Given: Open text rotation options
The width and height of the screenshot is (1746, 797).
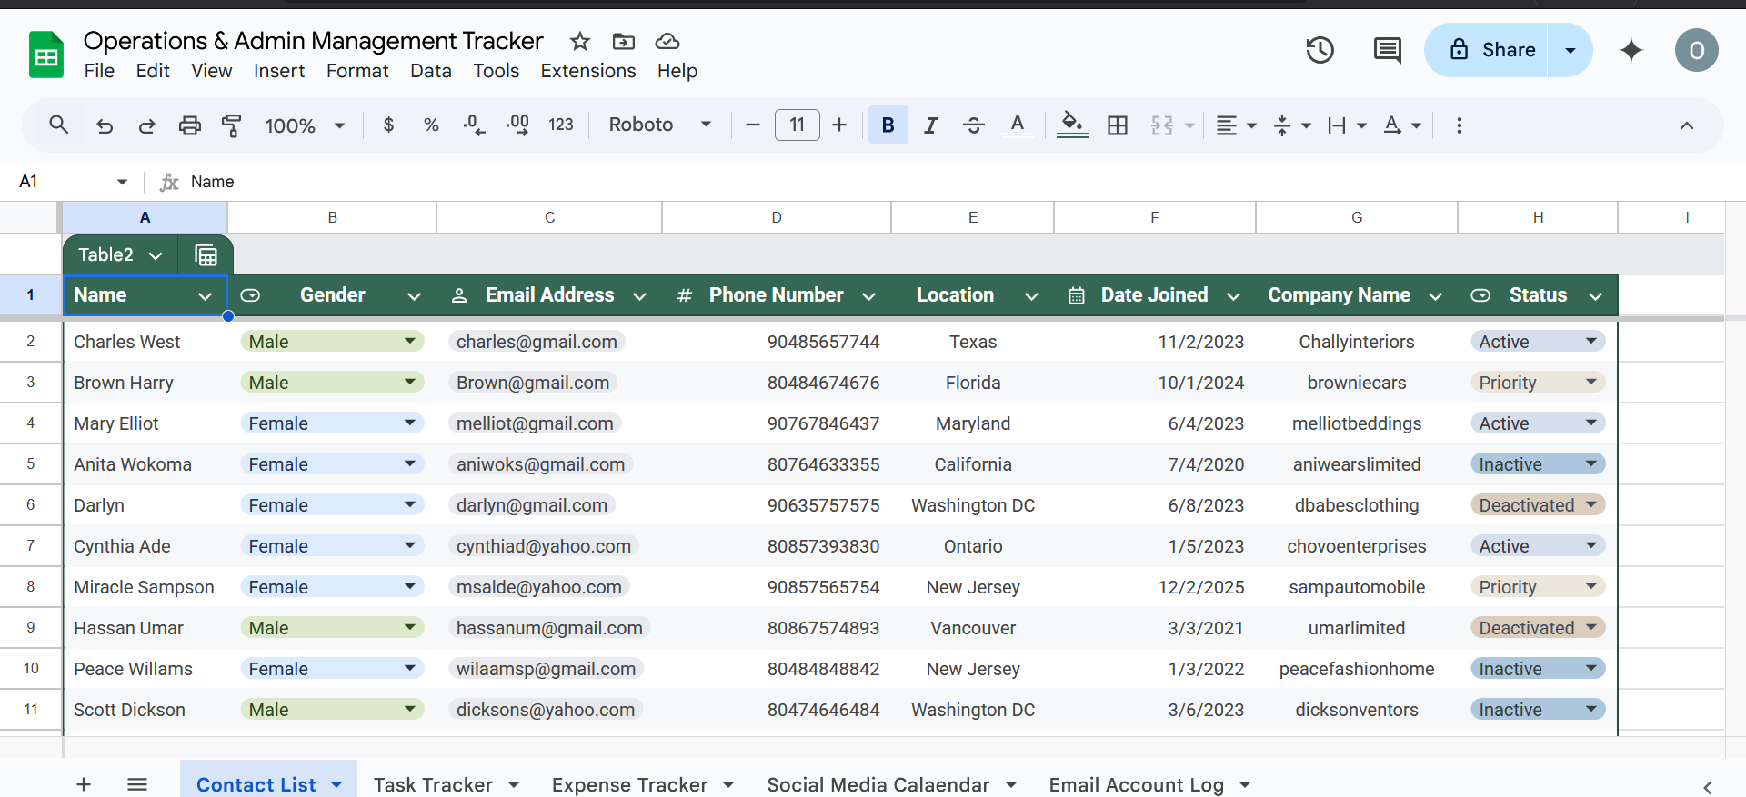Looking at the screenshot, I should [1401, 125].
